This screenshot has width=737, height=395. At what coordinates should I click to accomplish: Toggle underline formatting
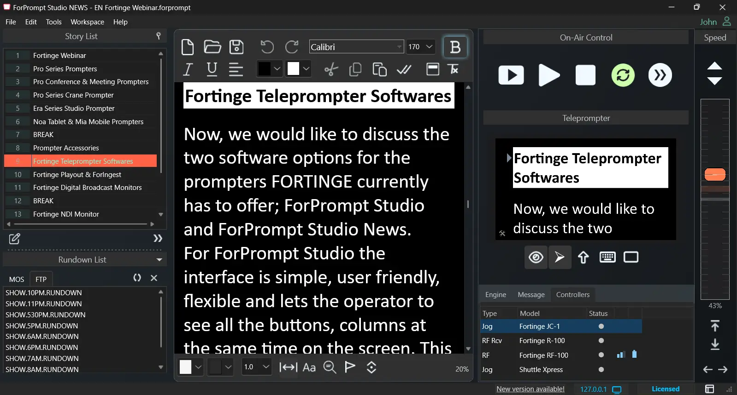212,69
